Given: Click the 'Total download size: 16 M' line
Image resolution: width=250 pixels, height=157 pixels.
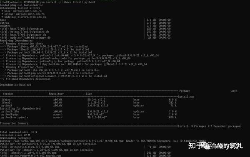Looking at the screenshot, I should coord(18,132).
